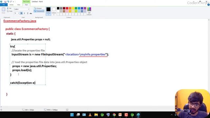Pick the dark red palette swatch
This screenshot has width=210, height=118.
64,8
